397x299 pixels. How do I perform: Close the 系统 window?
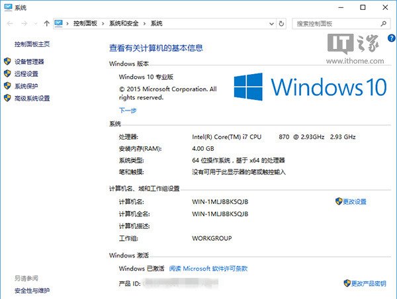pos(385,7)
